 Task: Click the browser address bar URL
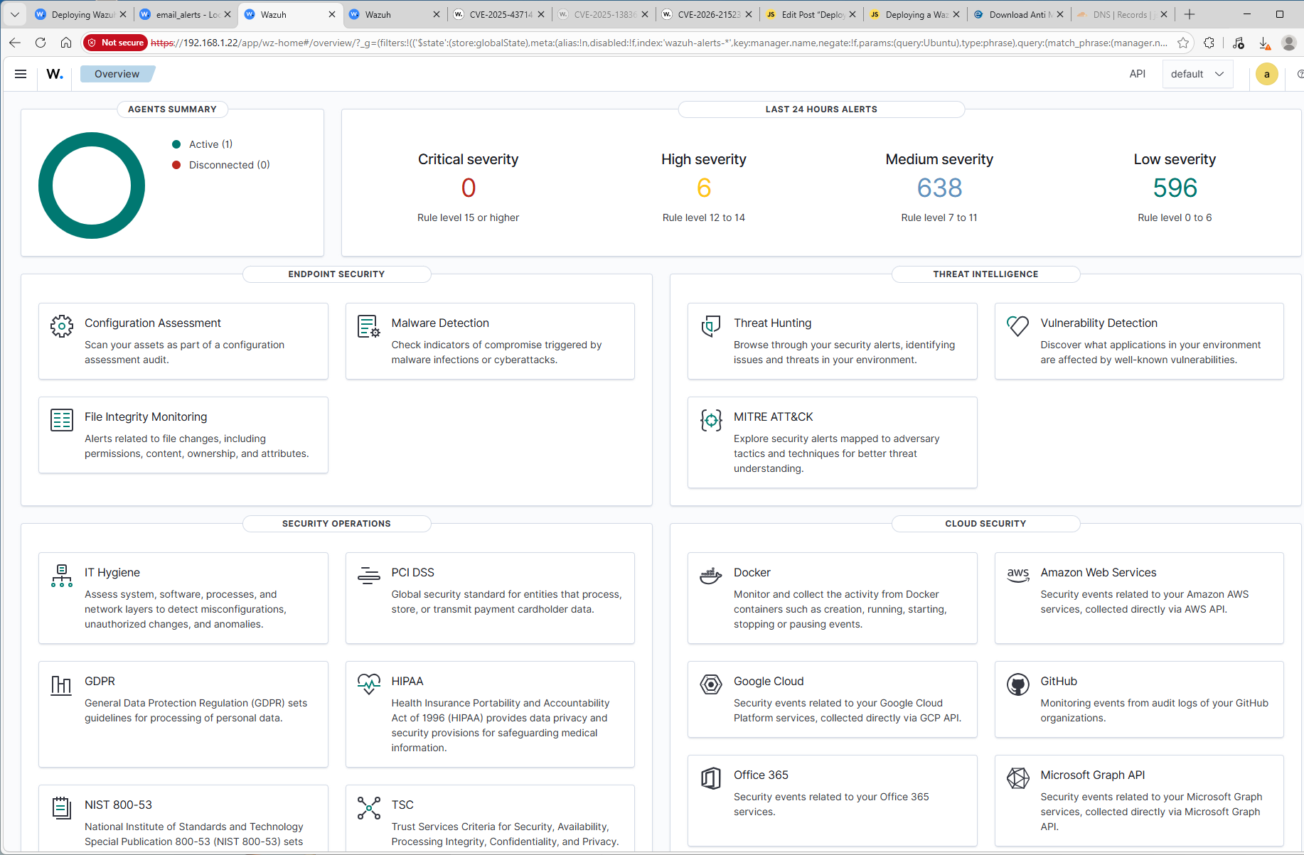tap(658, 43)
